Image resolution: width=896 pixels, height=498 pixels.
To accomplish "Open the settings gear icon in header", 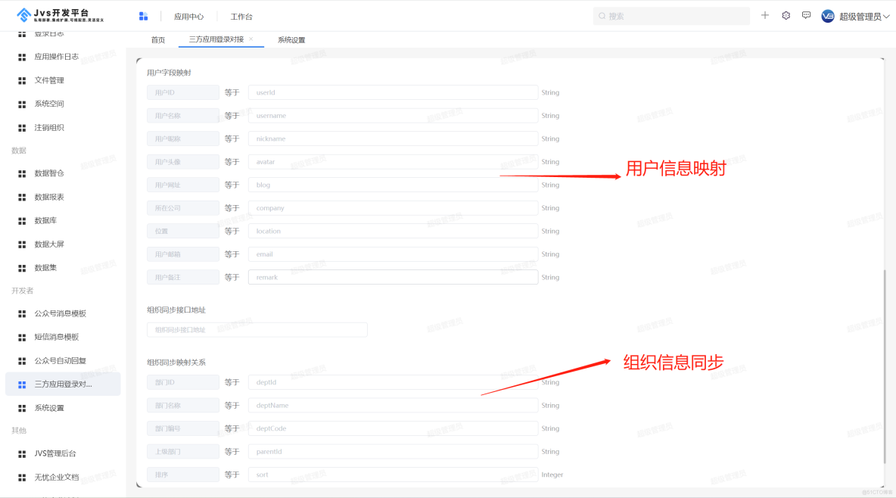I will pyautogui.click(x=786, y=15).
